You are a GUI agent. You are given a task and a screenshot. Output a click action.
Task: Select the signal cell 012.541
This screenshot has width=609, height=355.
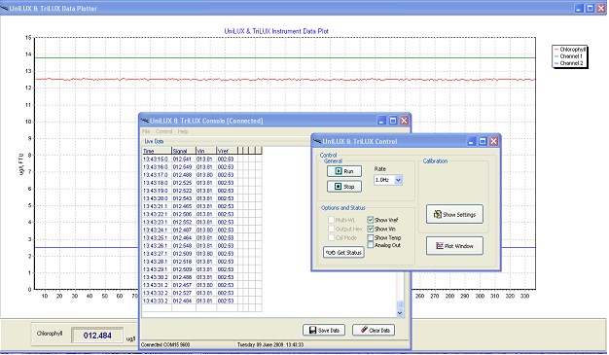point(183,160)
